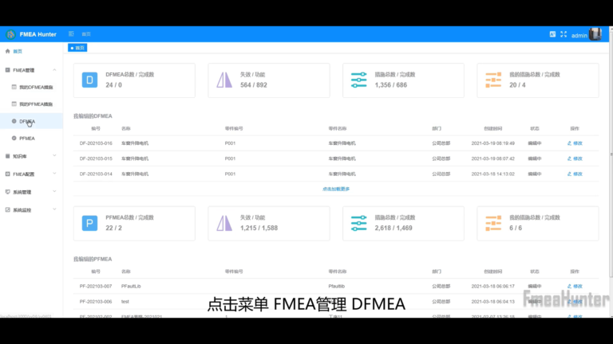Toggle the sidebar collapse hamburger icon
Screen dimensions: 613x344
[x=71, y=34]
